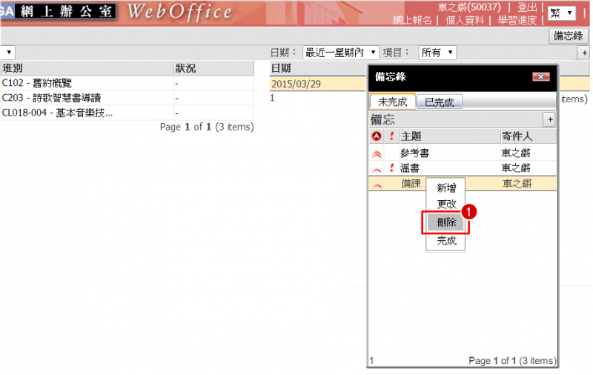593x375 pixels.
Task: Select the CL018-004 - 基本音樂技... row
Action: coord(127,113)
